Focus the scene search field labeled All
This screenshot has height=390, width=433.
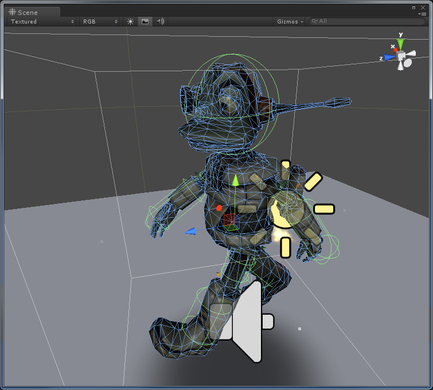pyautogui.click(x=367, y=21)
